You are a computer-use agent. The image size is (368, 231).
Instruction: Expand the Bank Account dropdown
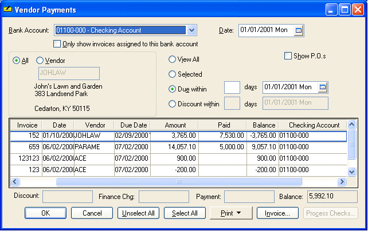[192, 30]
